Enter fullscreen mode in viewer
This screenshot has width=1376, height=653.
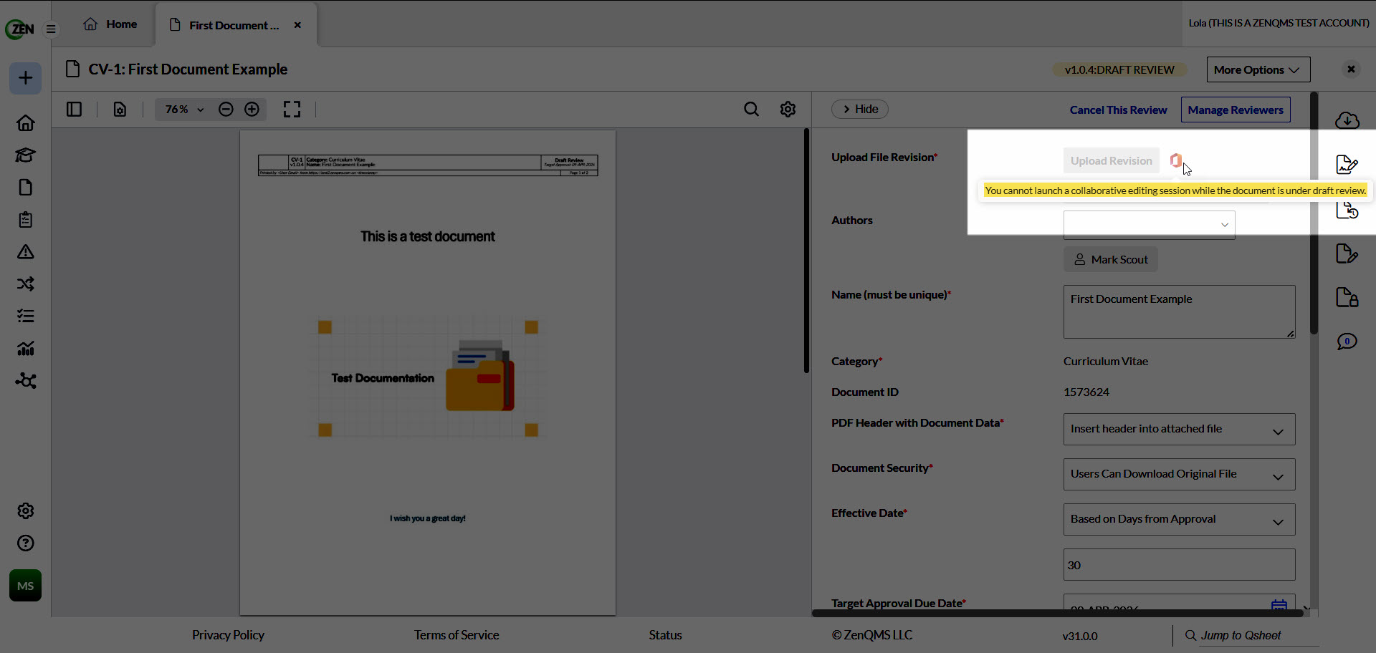pyautogui.click(x=292, y=110)
